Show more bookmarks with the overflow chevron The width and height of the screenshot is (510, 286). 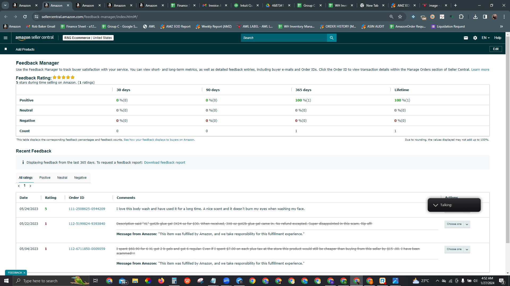point(501,26)
